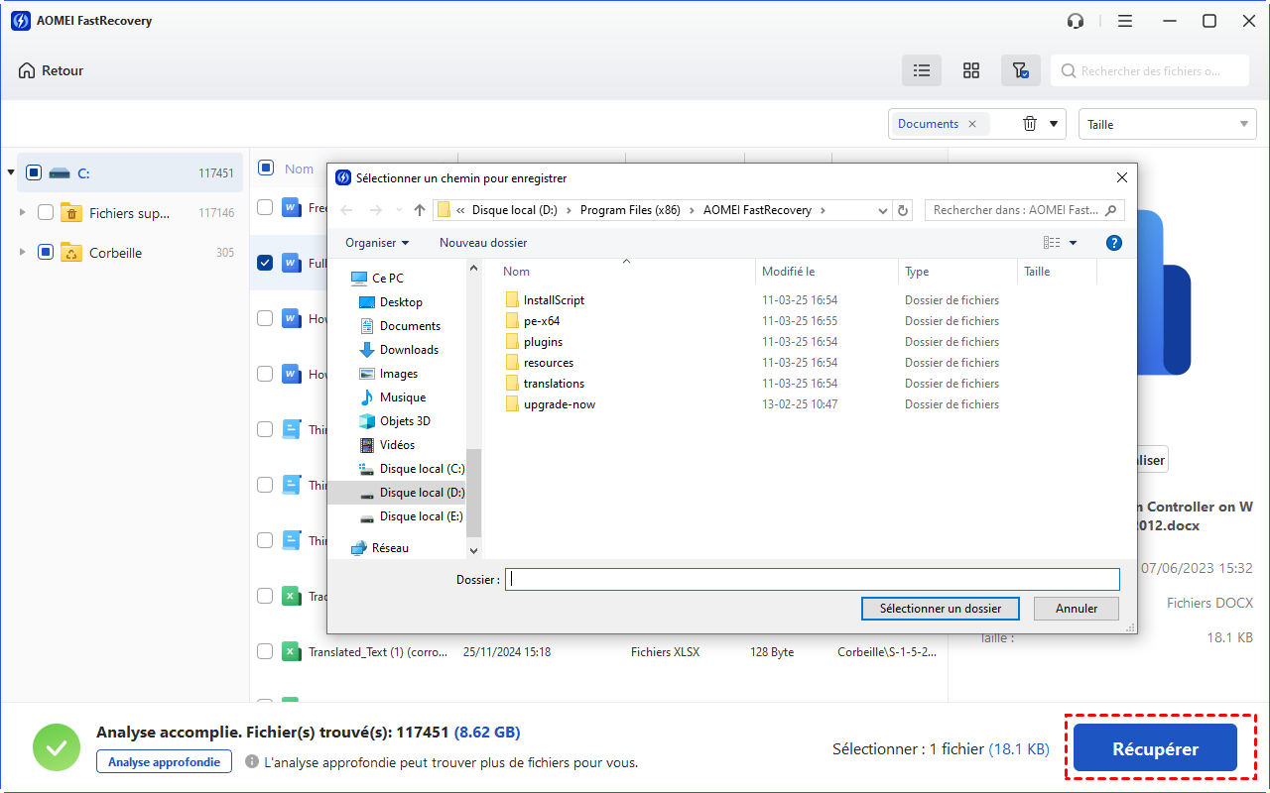Collapse the C: drive tree node
The width and height of the screenshot is (1270, 793).
[x=11, y=172]
